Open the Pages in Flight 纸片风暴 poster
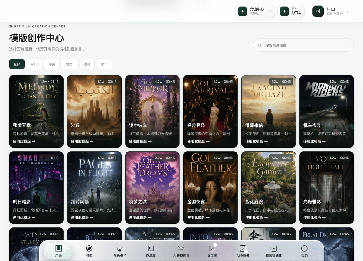The height and width of the screenshot is (261, 363). 94,188
